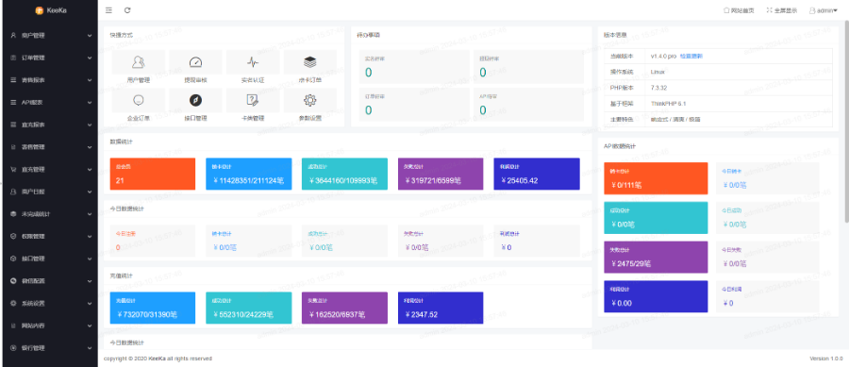Open 接口管理 shortcut compass icon
849x367 pixels.
click(195, 100)
